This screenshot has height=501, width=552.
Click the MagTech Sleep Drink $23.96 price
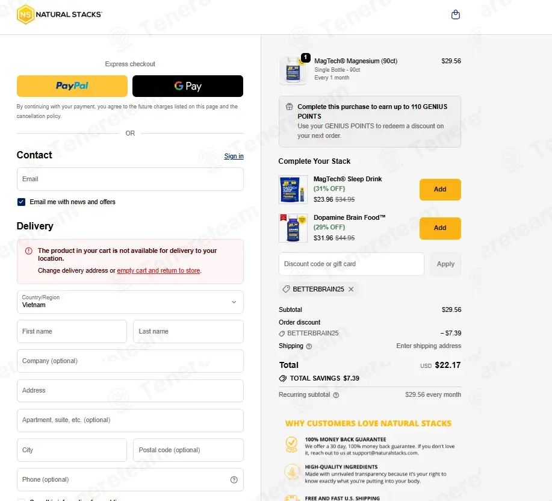pos(323,199)
